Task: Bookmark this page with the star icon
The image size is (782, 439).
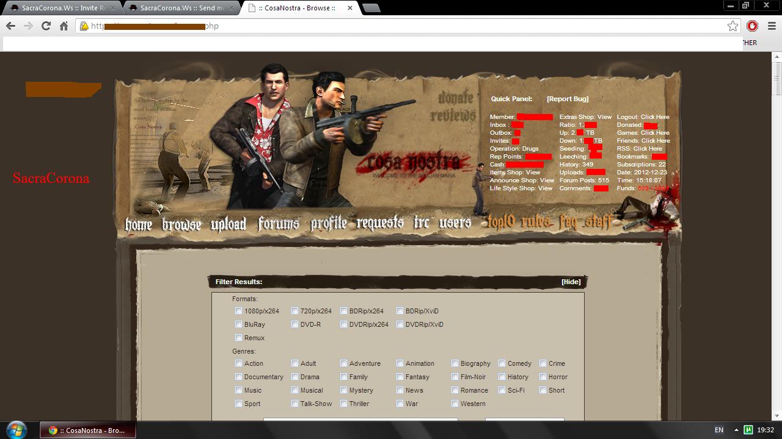Action: (x=733, y=26)
